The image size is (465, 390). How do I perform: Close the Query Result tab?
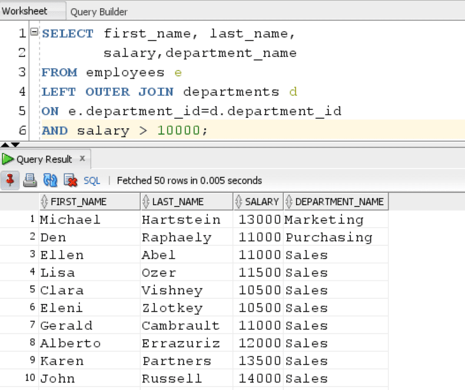(82, 159)
